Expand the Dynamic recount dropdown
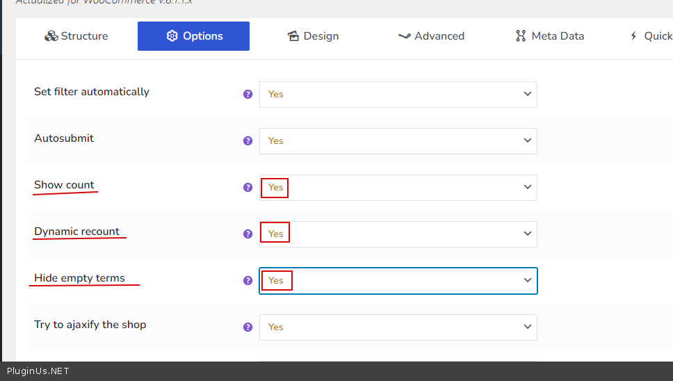Viewport: 673px width, 381px height. click(398, 234)
